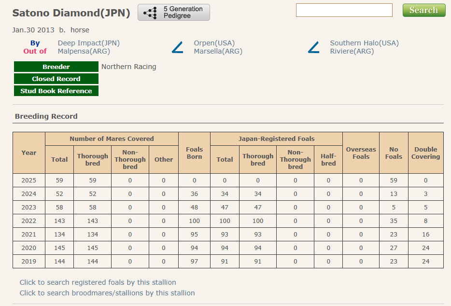The height and width of the screenshot is (306, 451).
Task: Select 2021 foals born value 95
Action: tap(195, 235)
